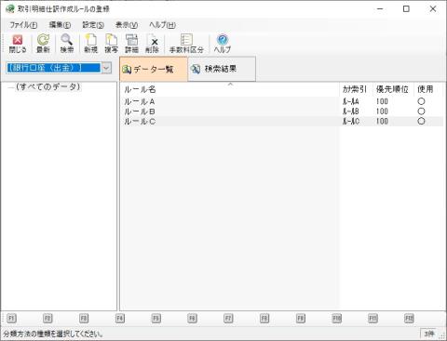Click priority value 100 in ルールA row
447x341 pixels.
(x=382, y=101)
